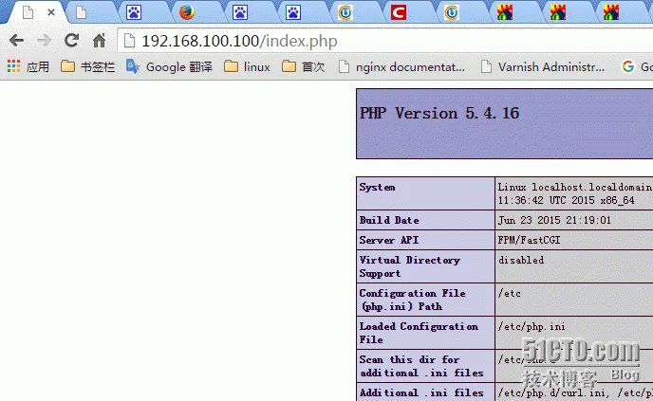Screen dimensions: 653x401
Task: Select the /etc path value
Action: coord(510,293)
